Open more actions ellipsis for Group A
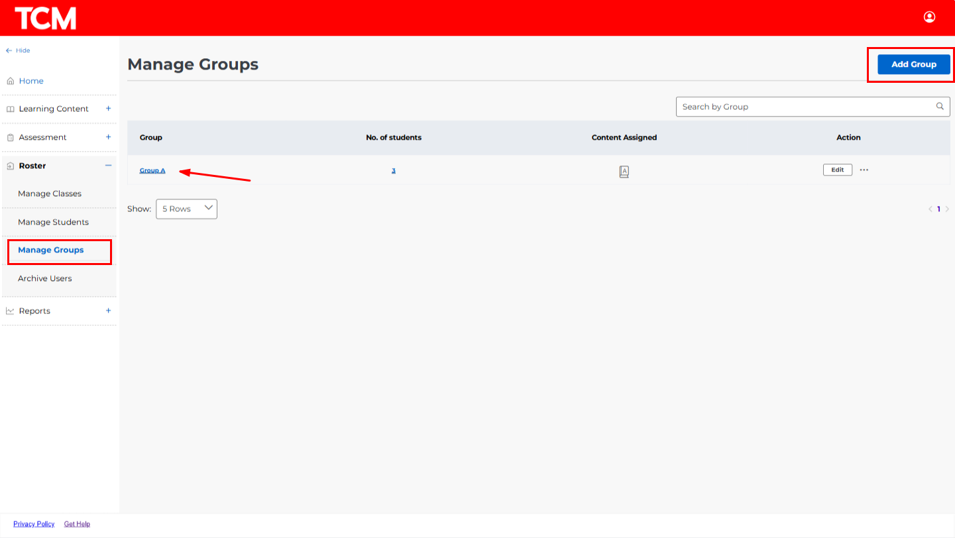The height and width of the screenshot is (538, 955). [864, 170]
